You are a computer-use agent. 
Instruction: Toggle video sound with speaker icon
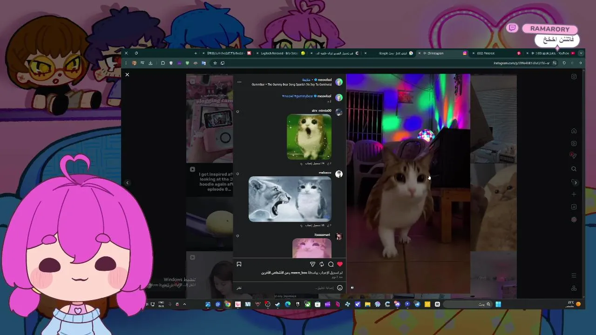[352, 288]
